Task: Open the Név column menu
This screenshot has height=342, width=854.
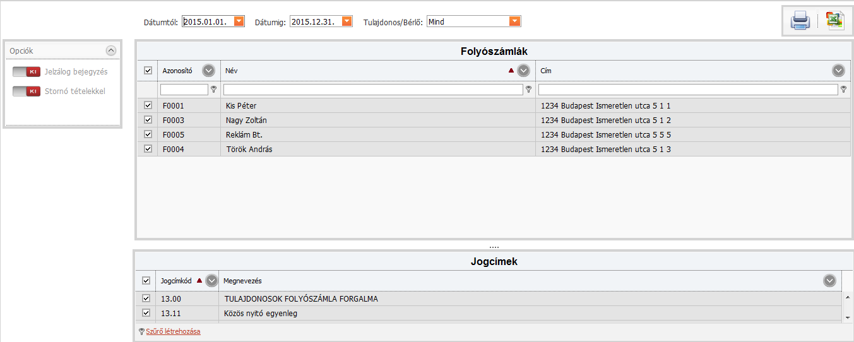Action: [523, 71]
